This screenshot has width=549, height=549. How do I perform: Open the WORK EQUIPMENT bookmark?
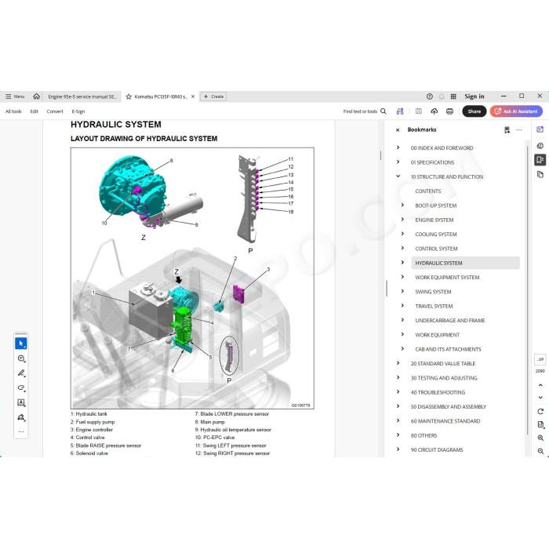point(438,335)
